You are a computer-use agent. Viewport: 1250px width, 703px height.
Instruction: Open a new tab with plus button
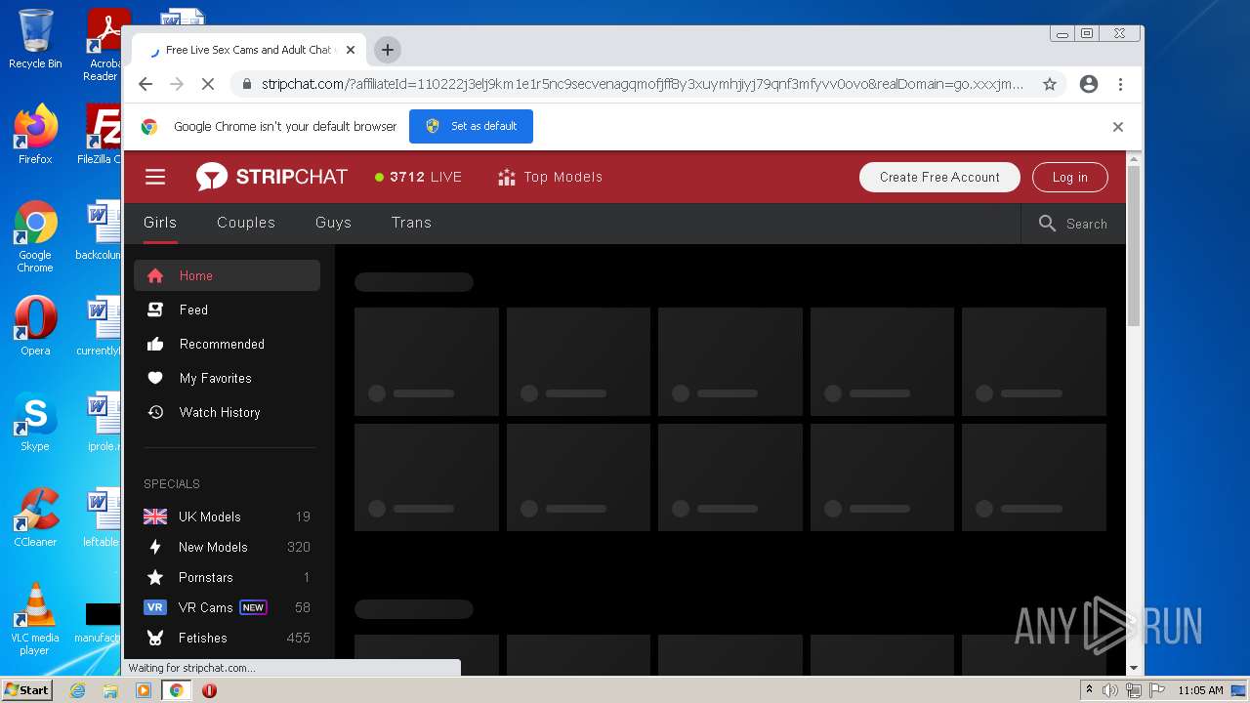[x=388, y=50]
